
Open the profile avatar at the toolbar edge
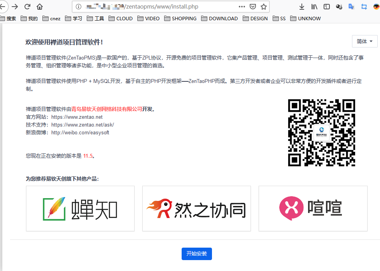376,7
